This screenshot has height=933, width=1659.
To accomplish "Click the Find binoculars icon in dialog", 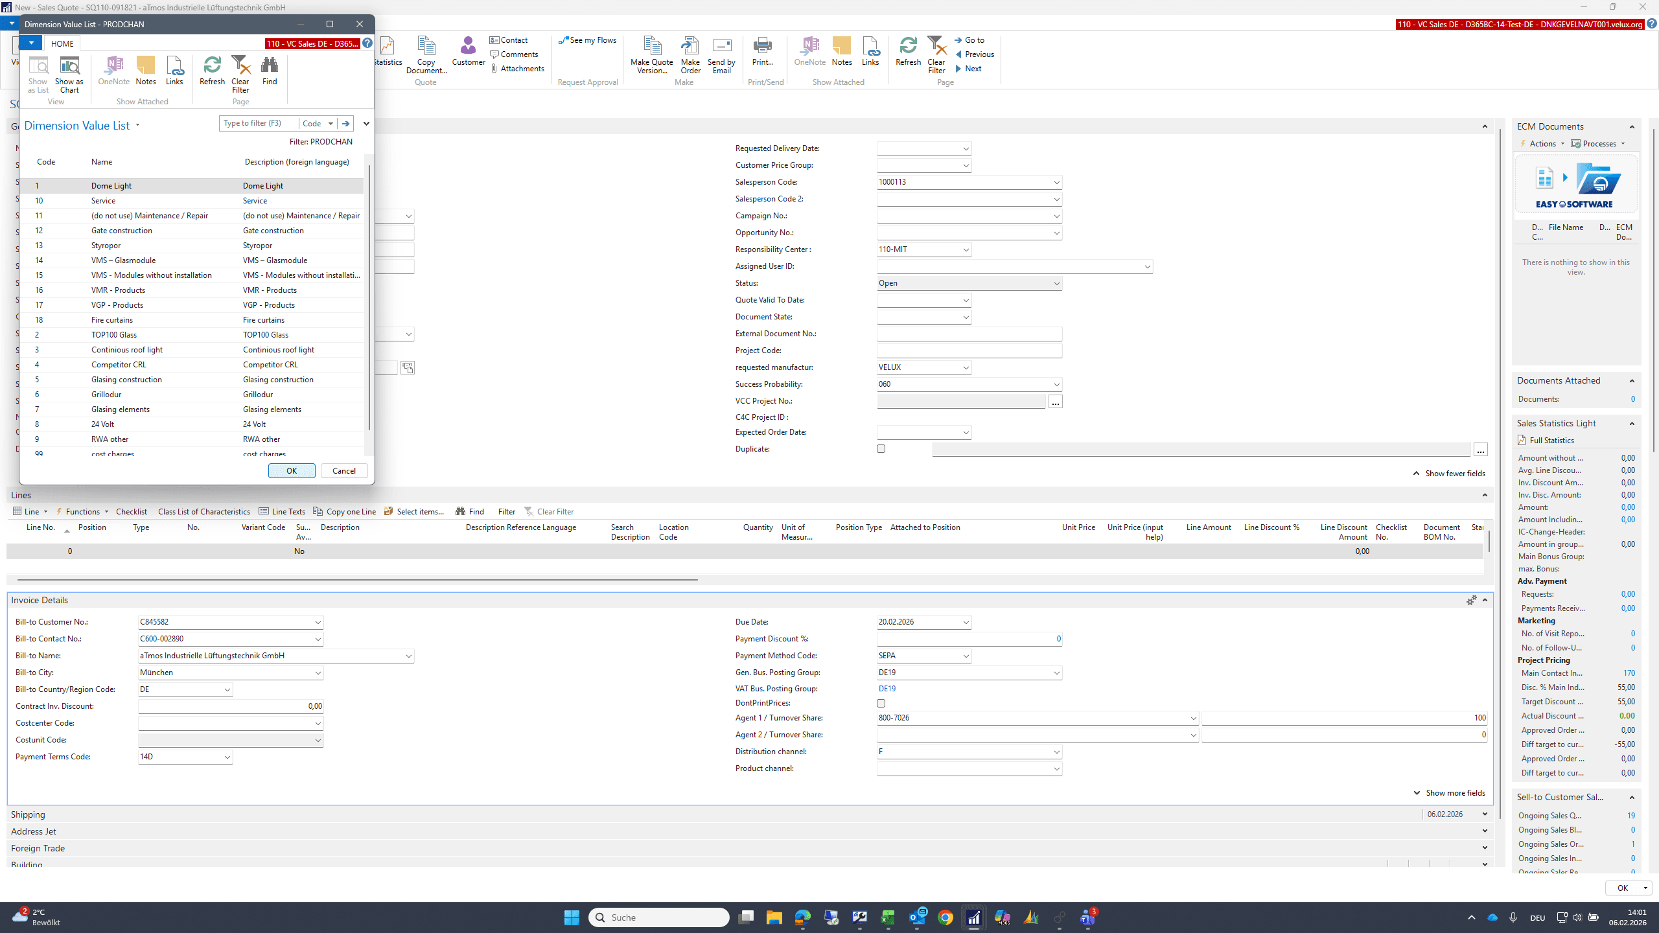I will point(270,65).
